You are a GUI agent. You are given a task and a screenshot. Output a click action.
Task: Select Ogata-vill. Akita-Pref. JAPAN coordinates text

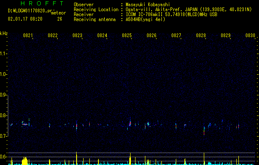[x=189, y=9]
